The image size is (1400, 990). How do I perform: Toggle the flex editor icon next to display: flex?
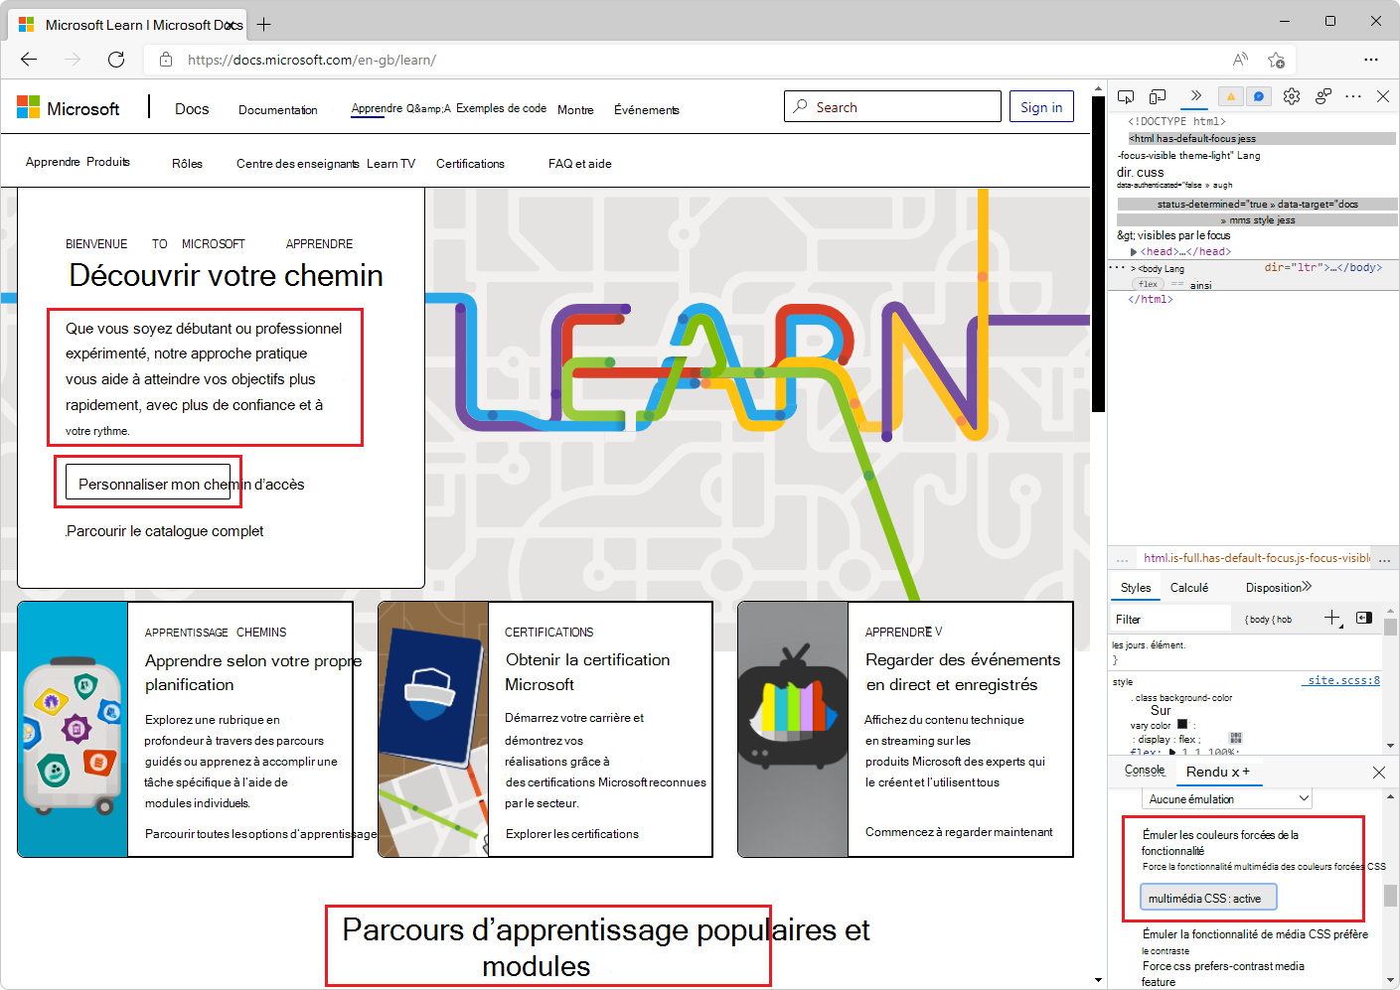[1235, 738]
